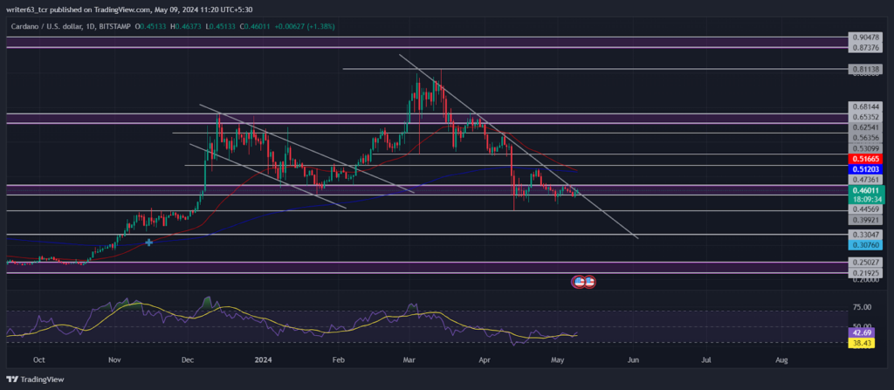Click the 0.65352 price level label
Screen dimensions: 894x390
pyautogui.click(x=866, y=116)
